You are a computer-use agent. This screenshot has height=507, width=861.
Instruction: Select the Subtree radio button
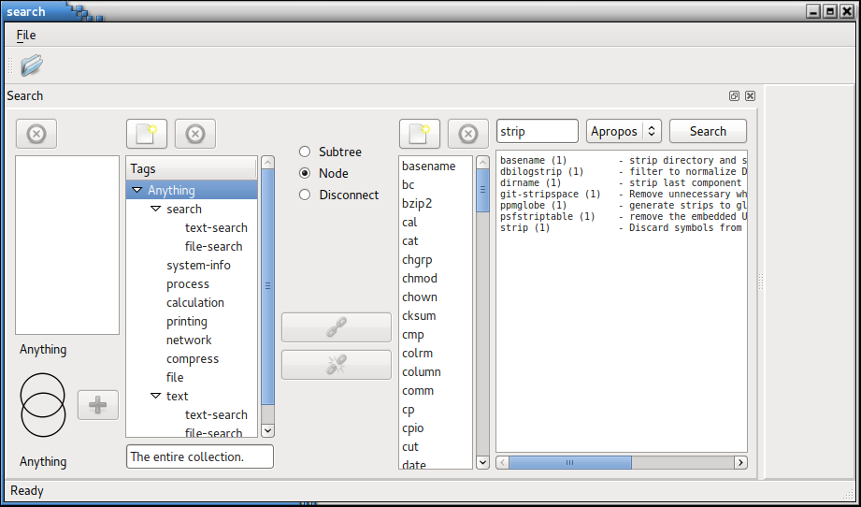tap(305, 152)
